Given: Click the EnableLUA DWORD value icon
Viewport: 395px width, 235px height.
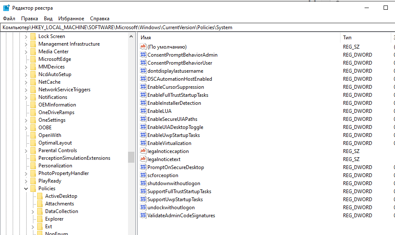Looking at the screenshot, I should click(143, 111).
